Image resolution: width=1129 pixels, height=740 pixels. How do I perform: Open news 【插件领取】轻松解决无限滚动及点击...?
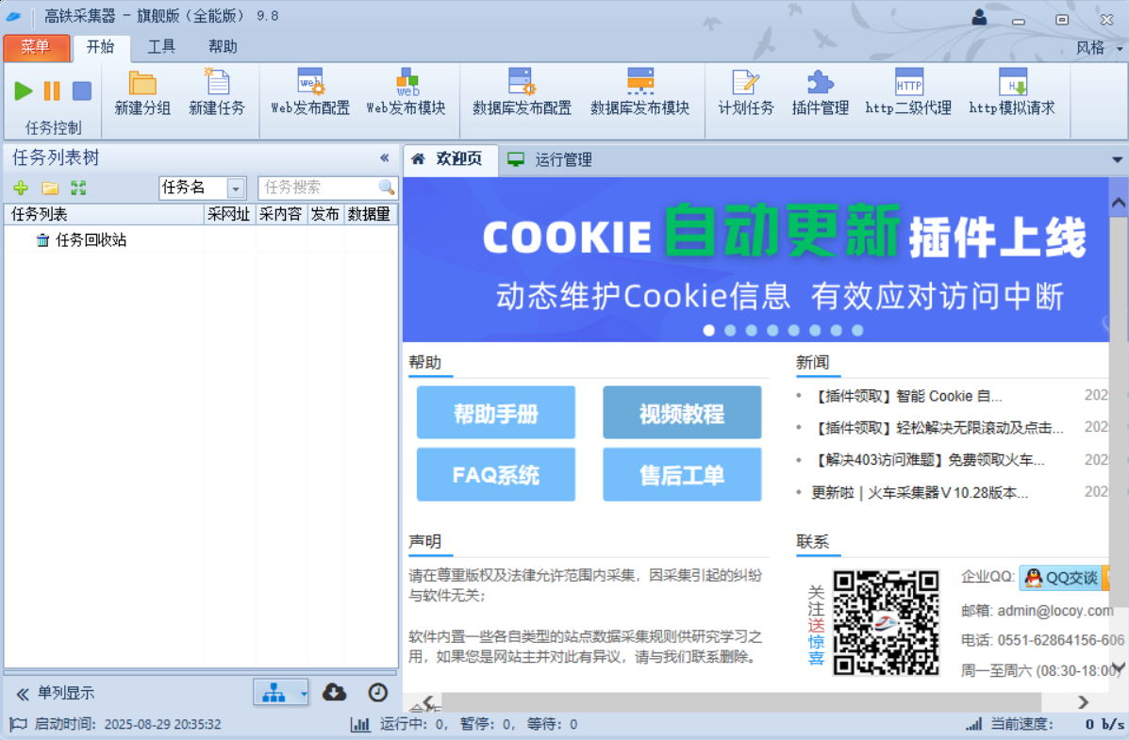click(938, 428)
